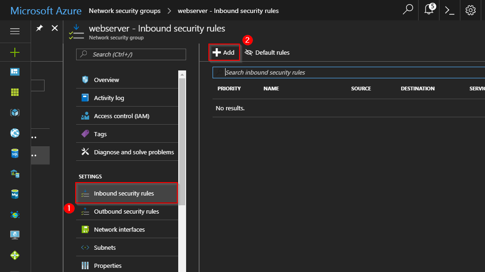Close the blade with X icon
485x272 pixels.
click(55, 28)
